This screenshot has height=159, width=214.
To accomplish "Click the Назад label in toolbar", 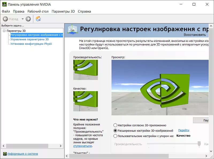I will coord(14,19).
